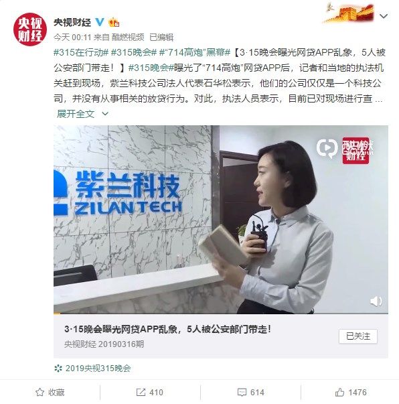Open the repost icon showing 410
Screen dimensions: 399x404
(x=141, y=393)
